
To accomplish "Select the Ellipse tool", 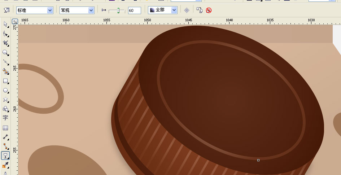I will (x=6, y=91).
